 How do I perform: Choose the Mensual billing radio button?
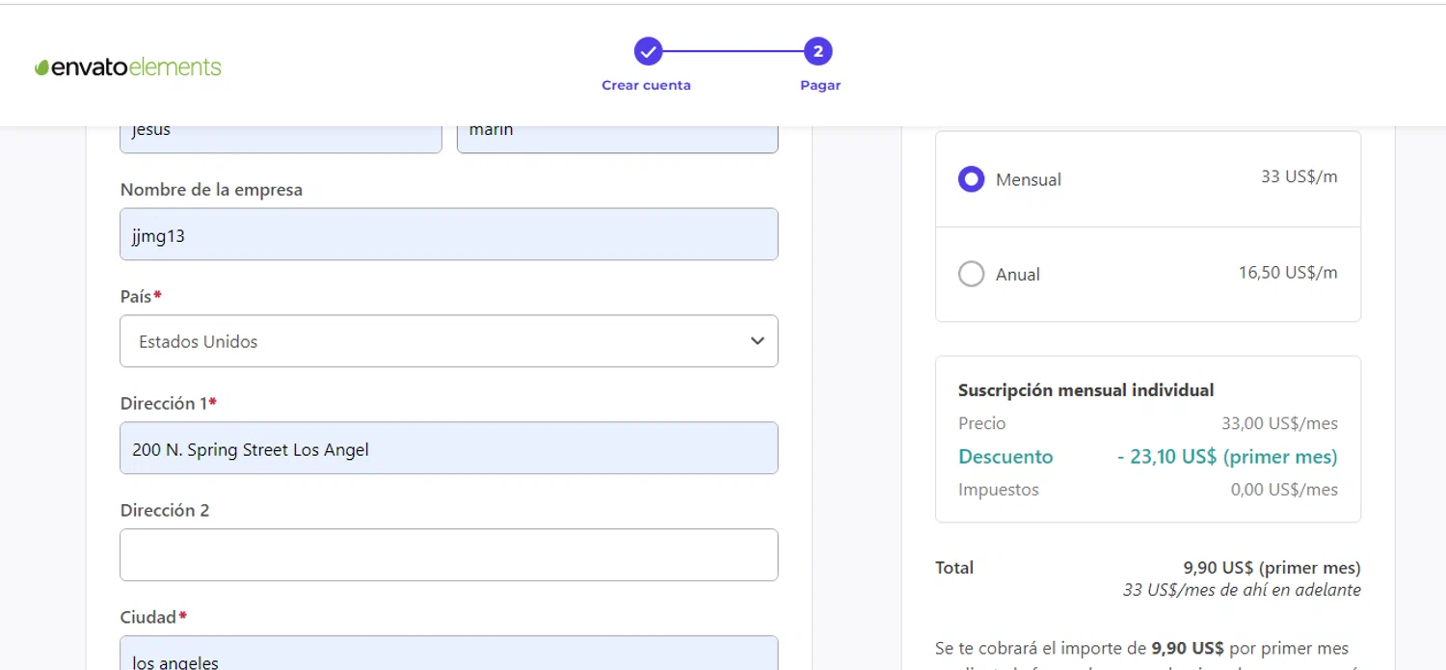[x=971, y=179]
